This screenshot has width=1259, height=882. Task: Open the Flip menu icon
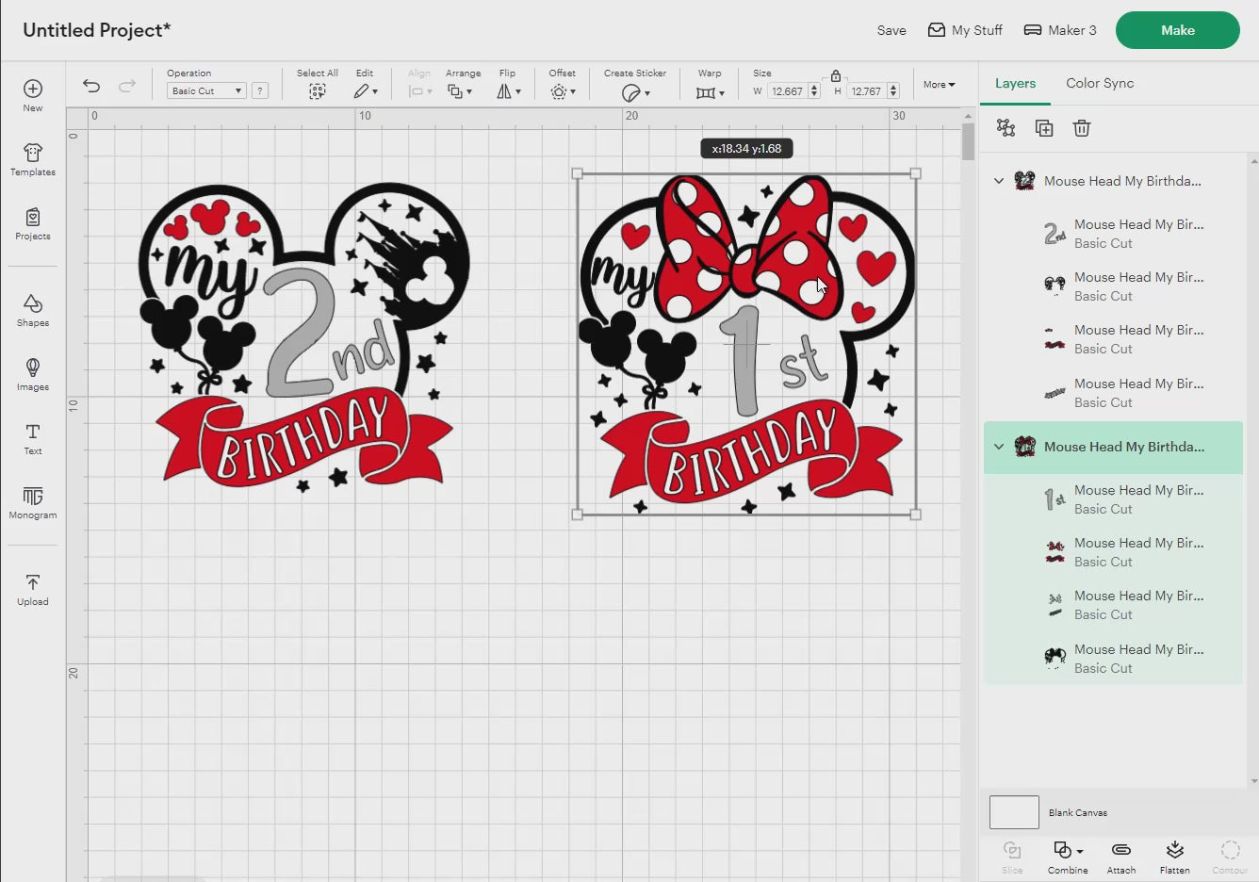click(508, 91)
